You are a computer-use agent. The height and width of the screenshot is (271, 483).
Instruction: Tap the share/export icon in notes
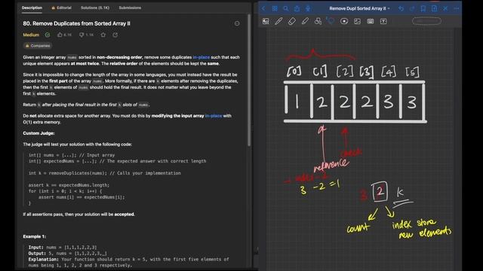click(x=297, y=8)
